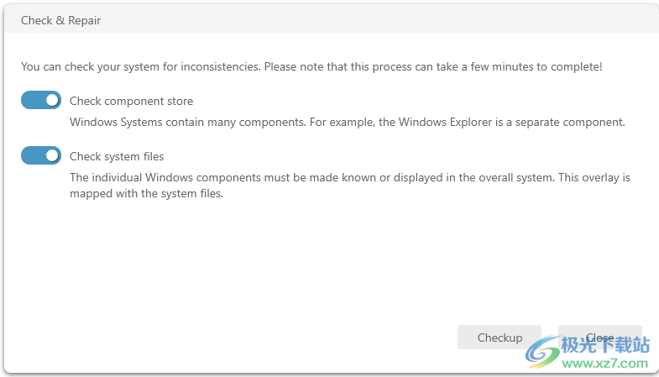Image resolution: width=659 pixels, height=377 pixels.
Task: Click the 极光下载站 watermark text
Action: (605, 345)
